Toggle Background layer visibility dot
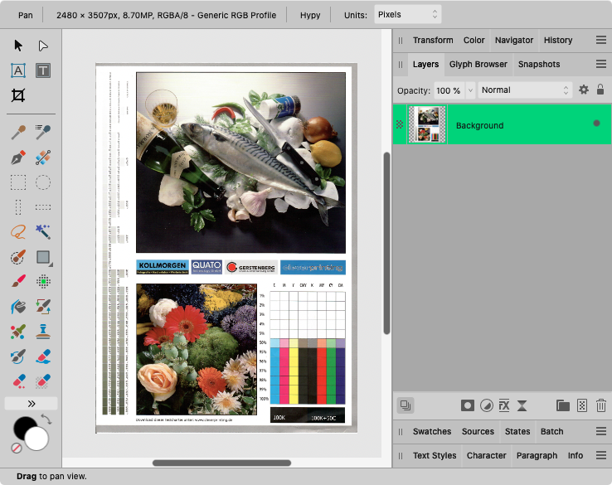 coord(596,124)
